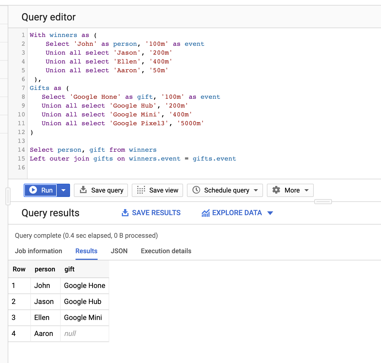This screenshot has height=363, width=381.
Task: Expand the EXPLORE DATA dropdown arrow
Action: tap(270, 213)
